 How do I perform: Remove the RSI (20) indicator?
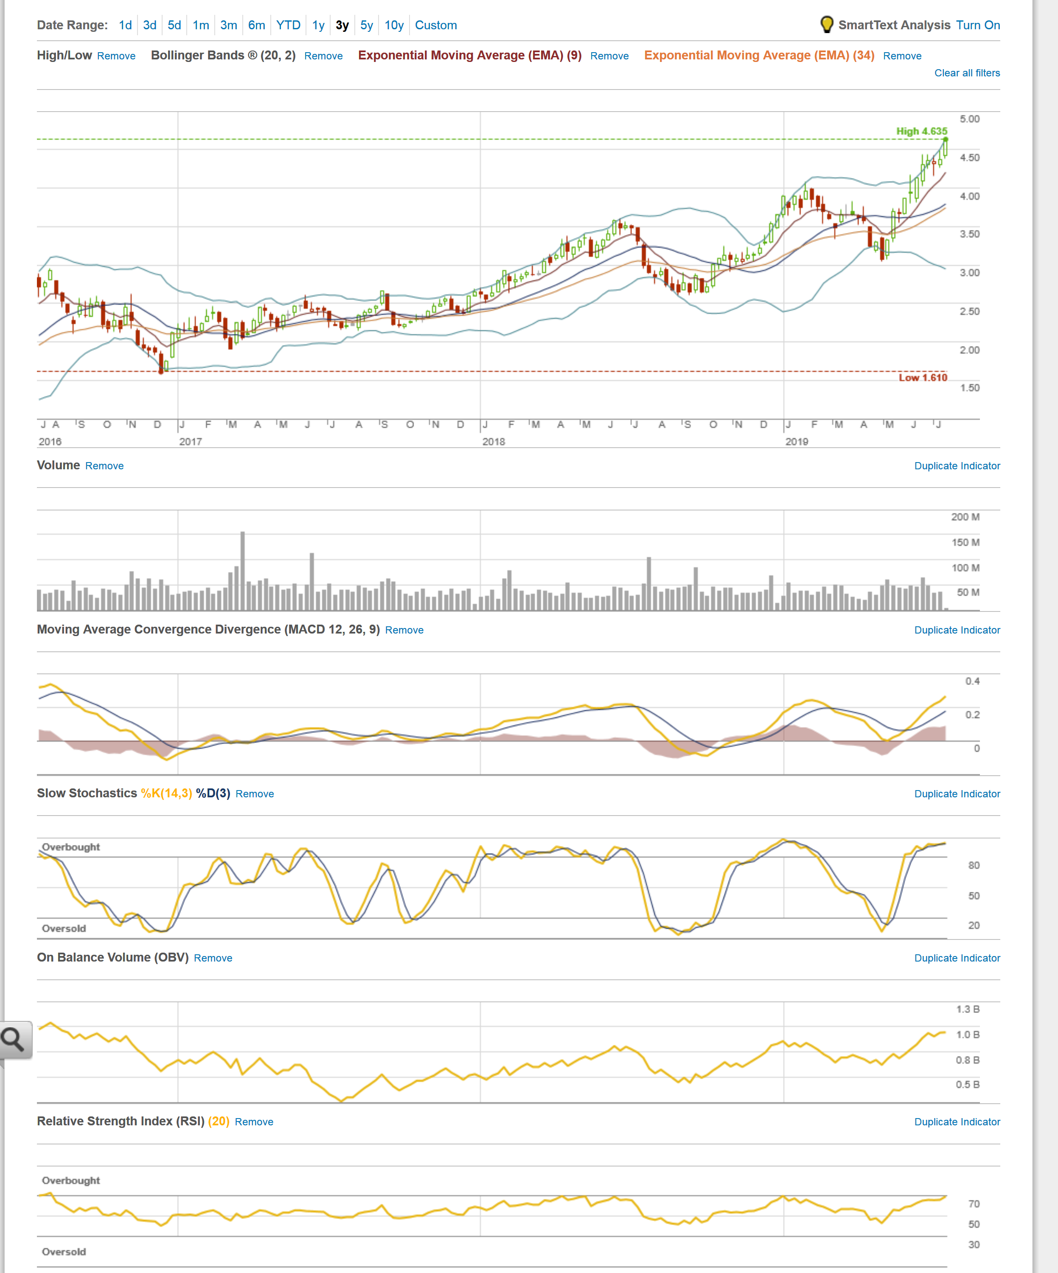[253, 1122]
